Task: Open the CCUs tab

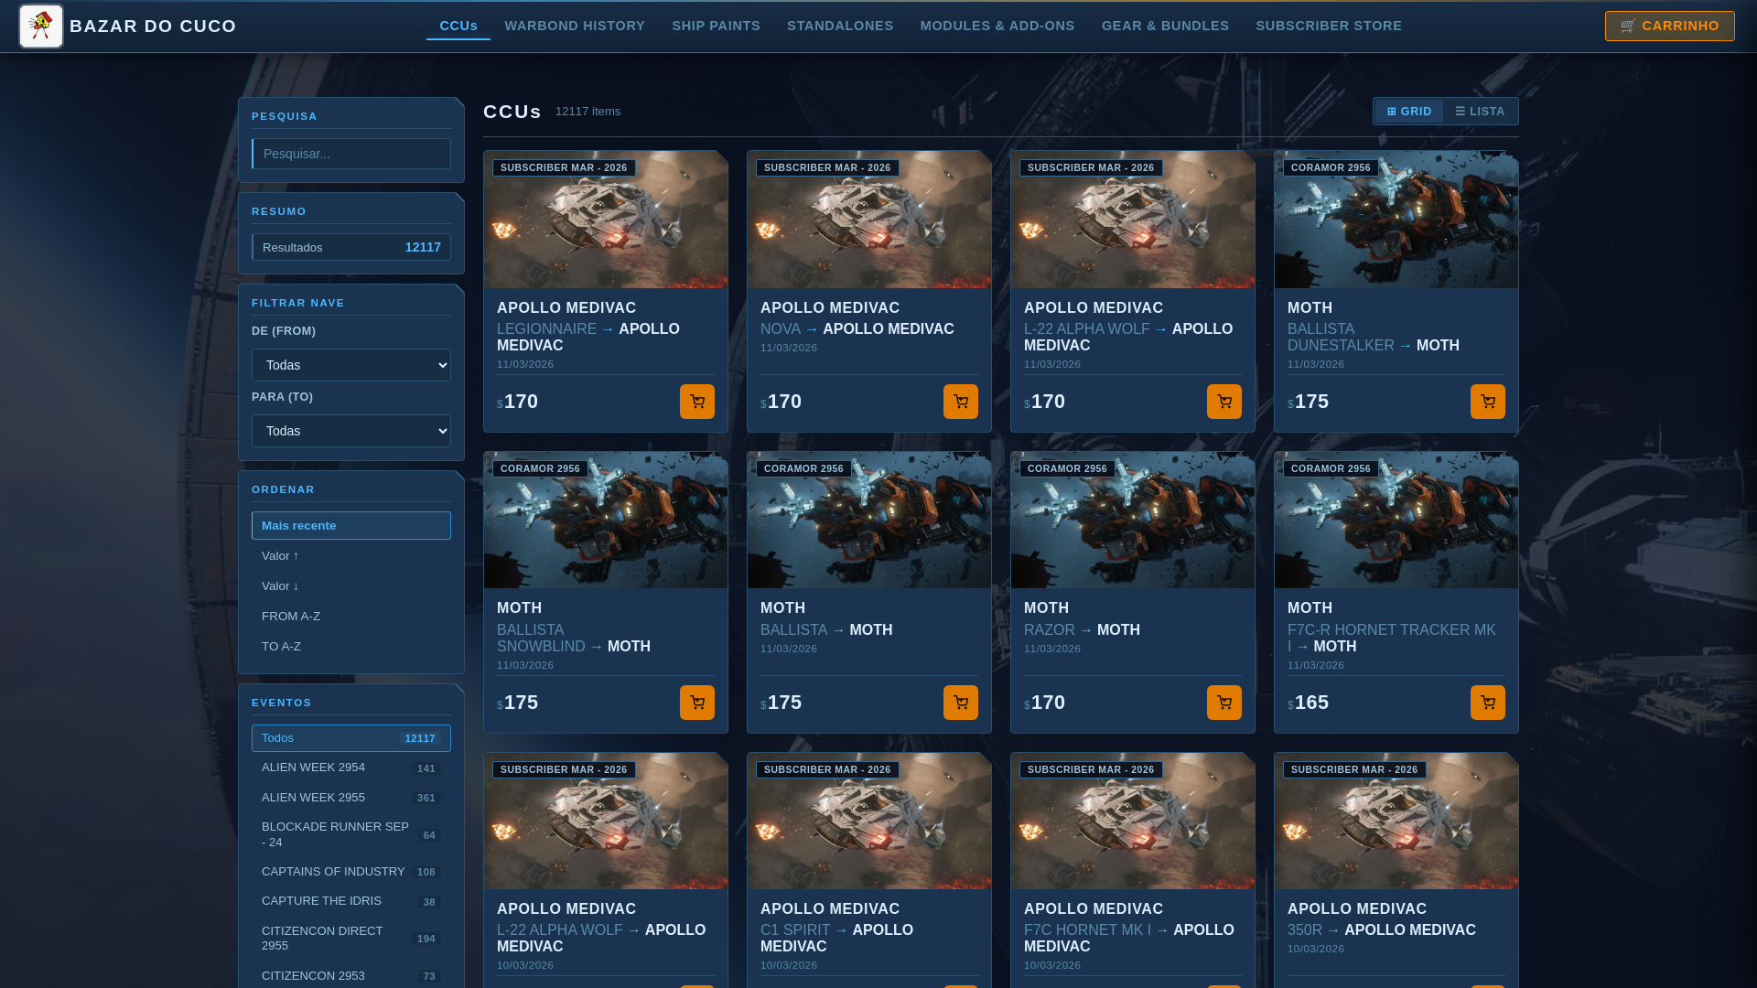Action: pyautogui.click(x=458, y=26)
